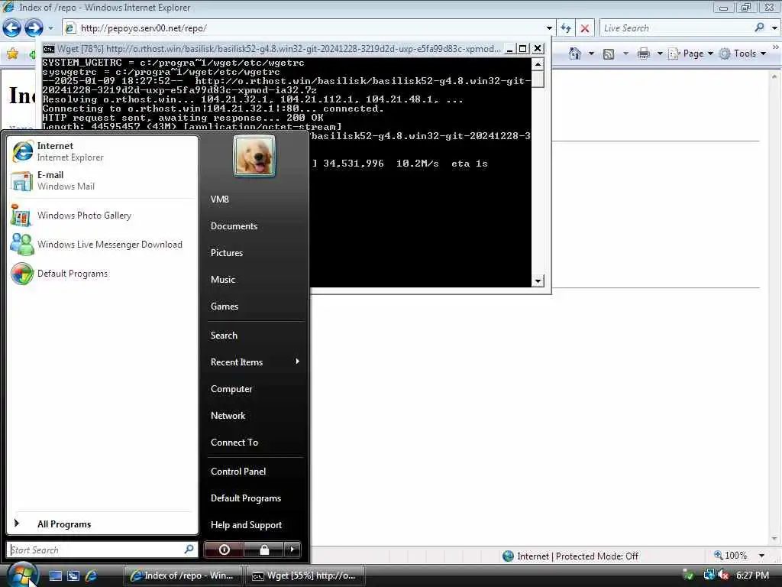Focus the Live Search box
This screenshot has height=587, width=782.
676,28
